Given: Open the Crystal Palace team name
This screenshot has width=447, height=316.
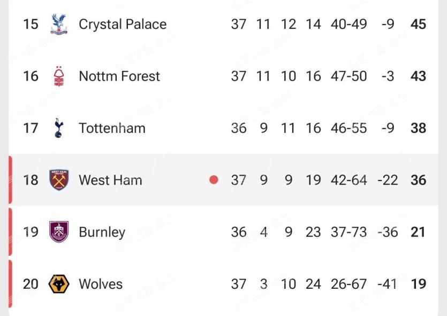Looking at the screenshot, I should [123, 25].
